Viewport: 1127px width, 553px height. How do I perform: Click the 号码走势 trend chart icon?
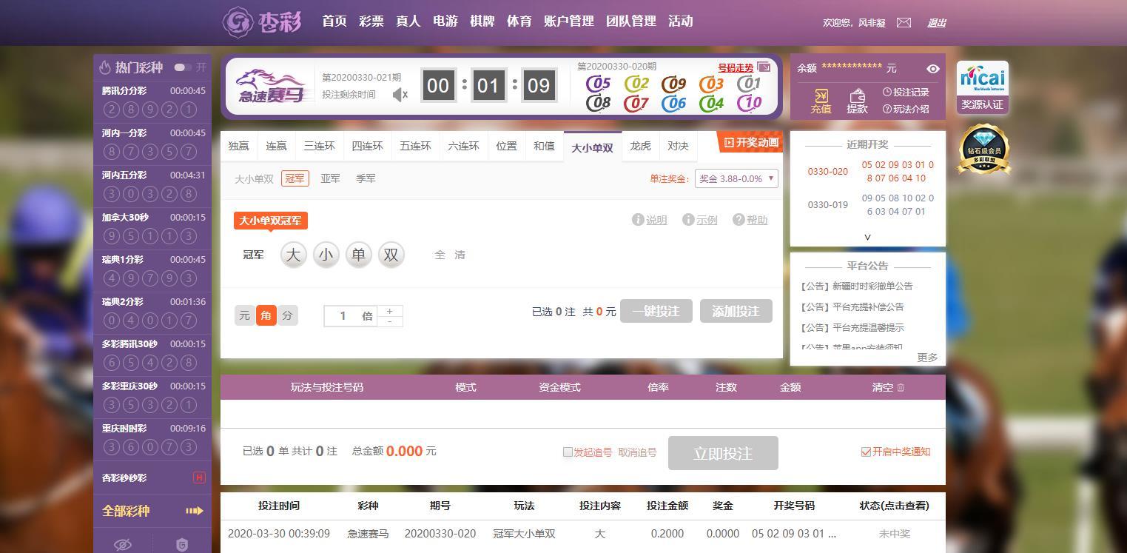(x=764, y=68)
